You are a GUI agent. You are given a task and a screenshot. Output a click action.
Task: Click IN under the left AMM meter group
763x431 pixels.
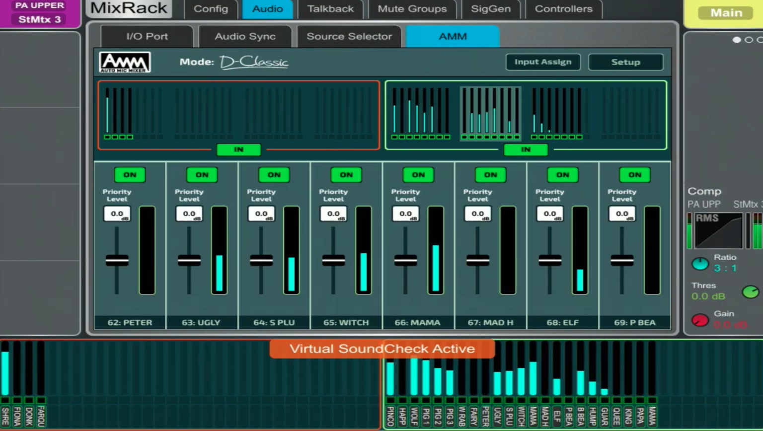238,149
